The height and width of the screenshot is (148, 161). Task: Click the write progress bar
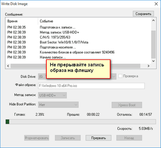coord(80,122)
